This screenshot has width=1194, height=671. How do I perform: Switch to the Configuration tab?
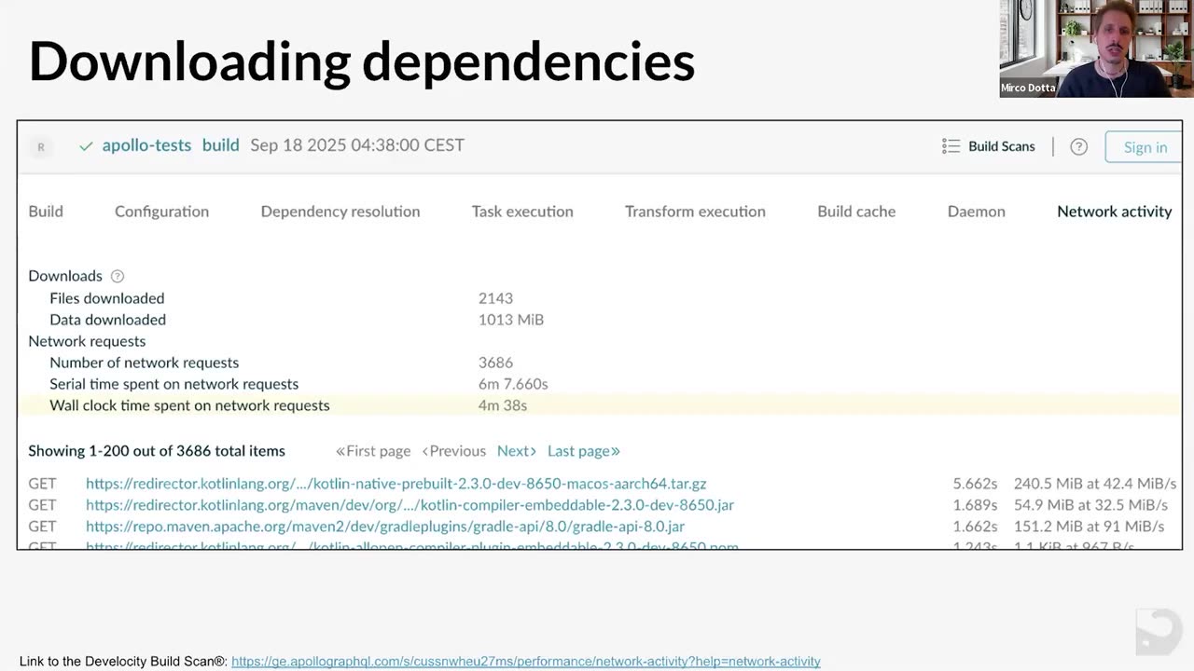(x=161, y=212)
